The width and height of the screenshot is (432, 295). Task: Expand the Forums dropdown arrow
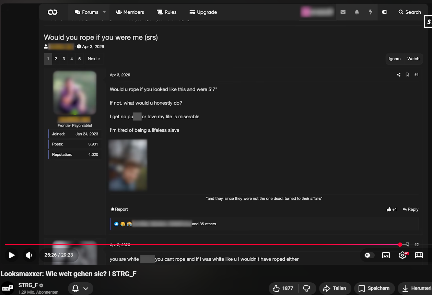[104, 12]
